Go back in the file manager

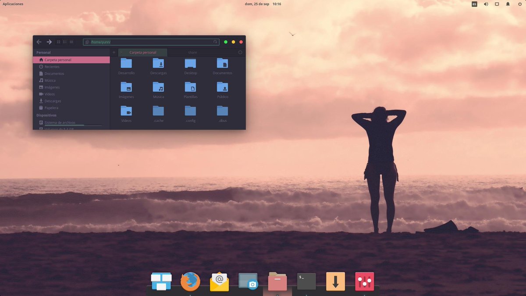(x=39, y=42)
